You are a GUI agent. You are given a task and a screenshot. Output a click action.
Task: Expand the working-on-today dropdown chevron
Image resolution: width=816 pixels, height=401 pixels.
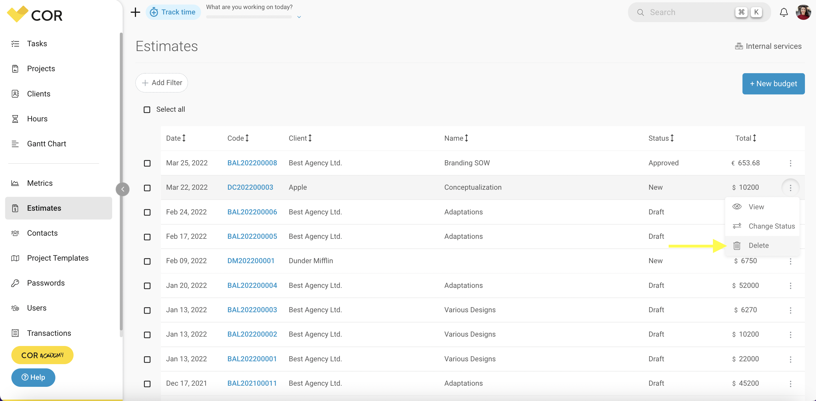click(299, 17)
